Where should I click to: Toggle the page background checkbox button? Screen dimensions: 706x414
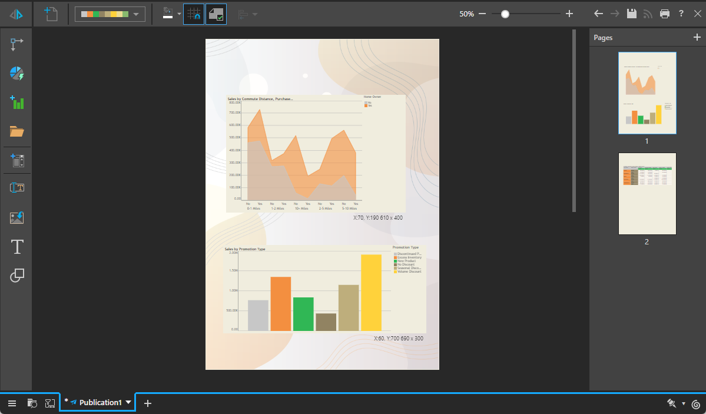point(216,14)
